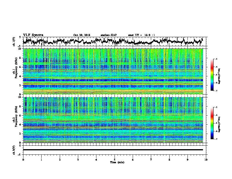Viewport: 232px width, 179px height.
Task: Click the "10" kHz tick on ch.1 spectrogram
Action: [20, 49]
